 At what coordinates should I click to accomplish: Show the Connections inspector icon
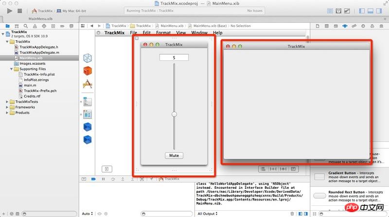(363, 26)
